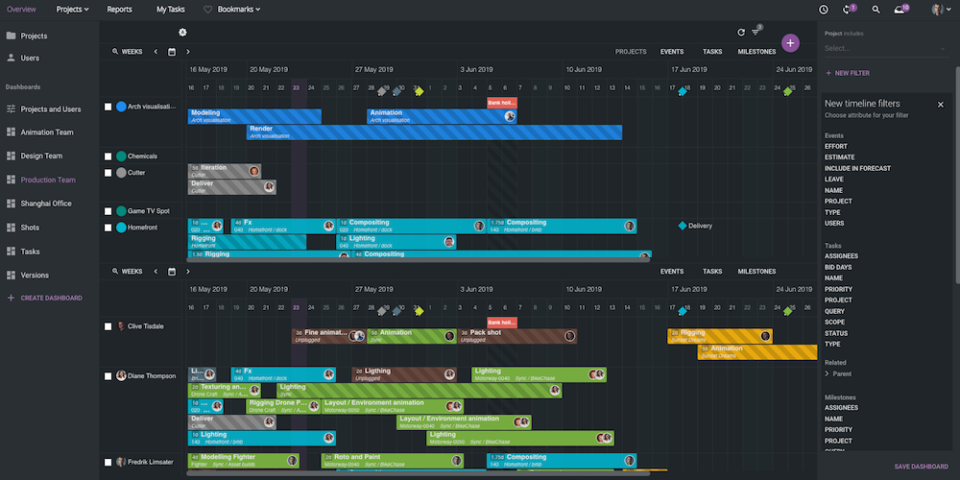This screenshot has height=480, width=960.
Task: Tick the Chemicals project checkbox
Action: 108,156
